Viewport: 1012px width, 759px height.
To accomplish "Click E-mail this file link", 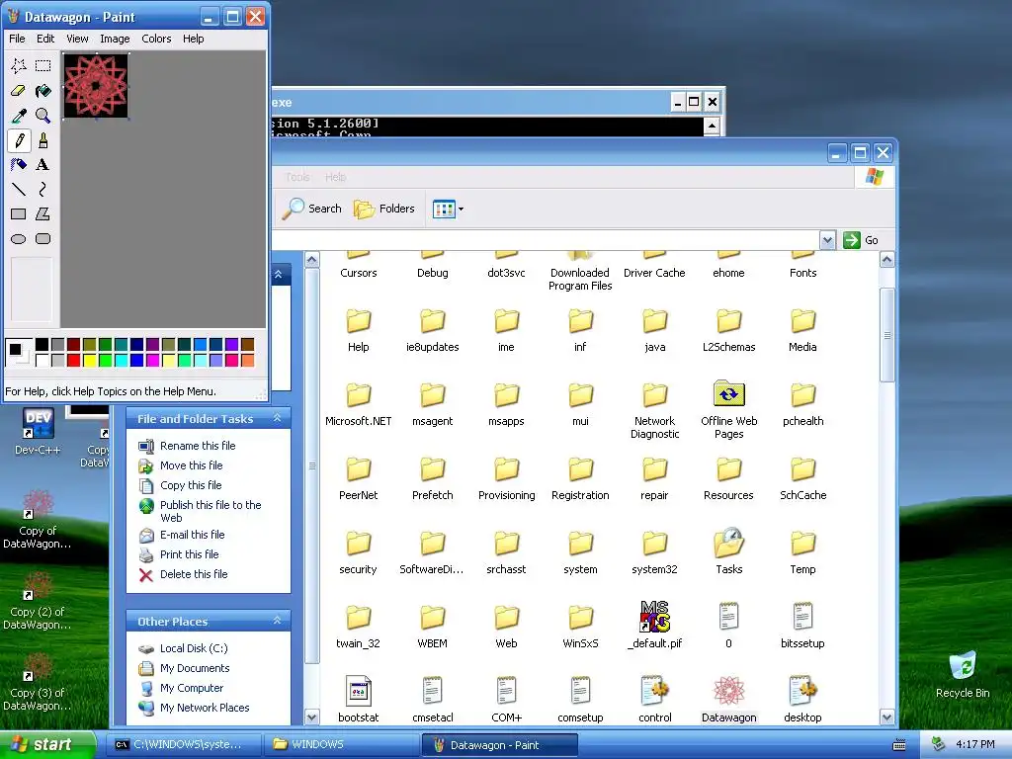I will [193, 535].
